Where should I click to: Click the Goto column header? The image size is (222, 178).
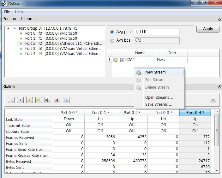point(171,53)
